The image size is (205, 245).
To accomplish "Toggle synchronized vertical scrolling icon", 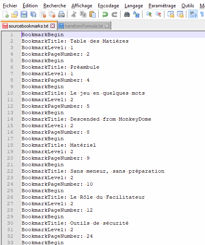I will click(171, 14).
